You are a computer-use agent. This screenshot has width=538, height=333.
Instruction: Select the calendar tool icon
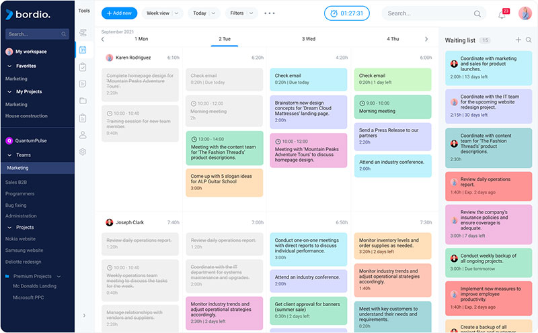83,50
